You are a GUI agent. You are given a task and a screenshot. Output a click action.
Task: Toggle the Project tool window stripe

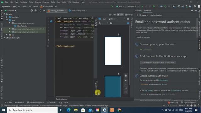pyautogui.click(x=2, y=14)
